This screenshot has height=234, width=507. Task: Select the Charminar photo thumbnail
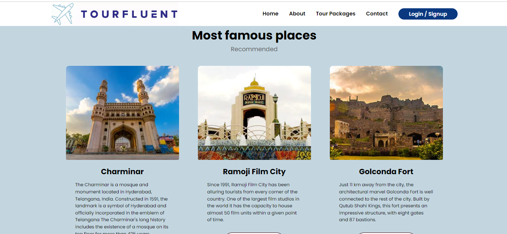pos(123,113)
